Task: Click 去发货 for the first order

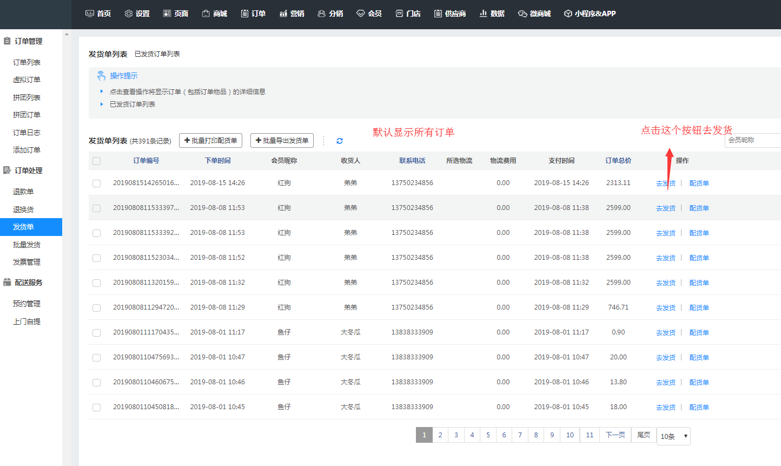Action: [x=665, y=183]
